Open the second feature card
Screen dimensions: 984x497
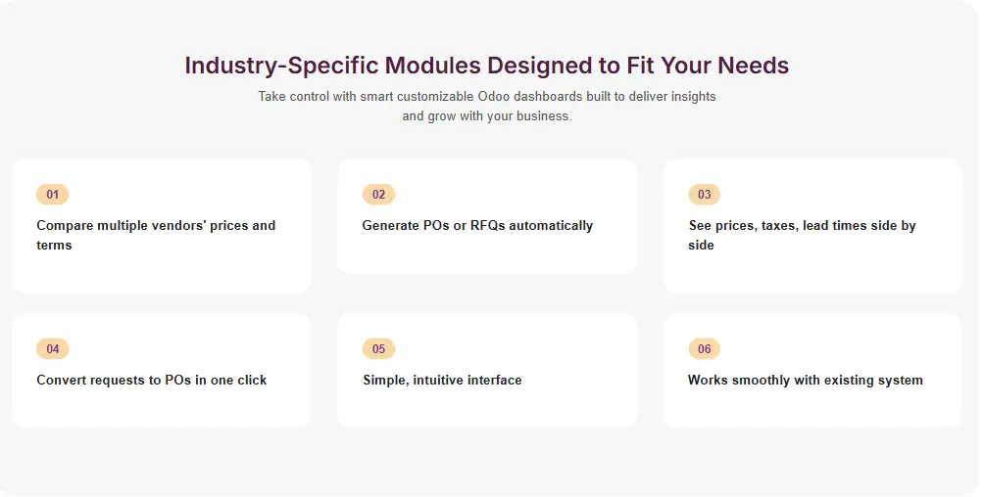coord(487,254)
